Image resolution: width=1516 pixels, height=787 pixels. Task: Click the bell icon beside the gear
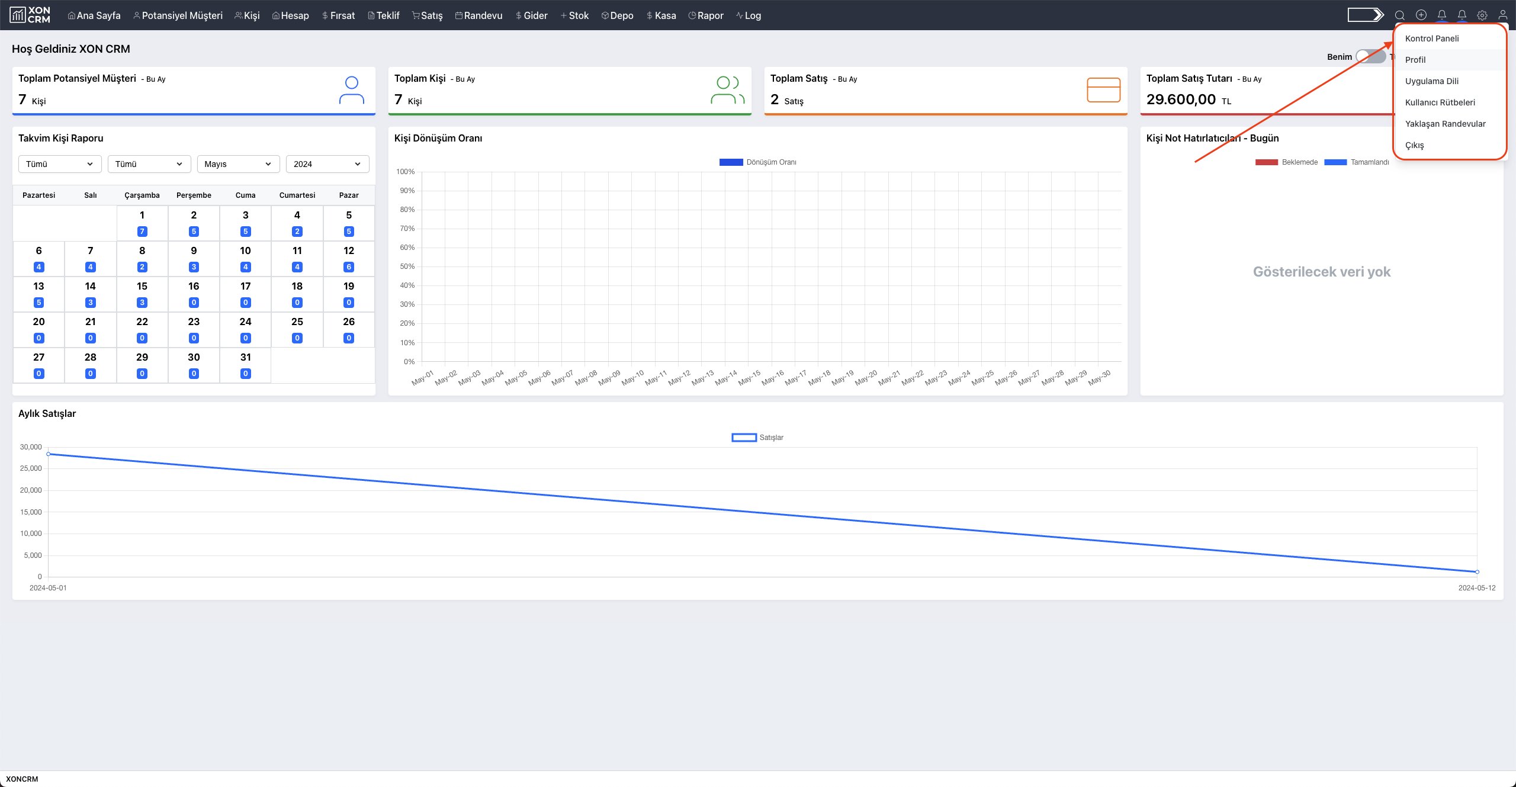[1462, 15]
